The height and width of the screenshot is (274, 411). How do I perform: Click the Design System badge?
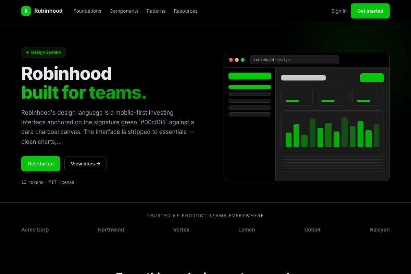click(43, 52)
